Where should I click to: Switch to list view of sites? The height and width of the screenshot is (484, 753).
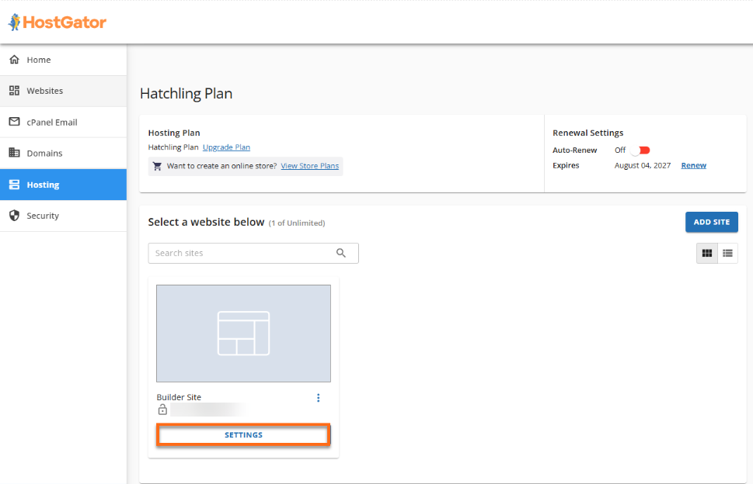pyautogui.click(x=728, y=253)
